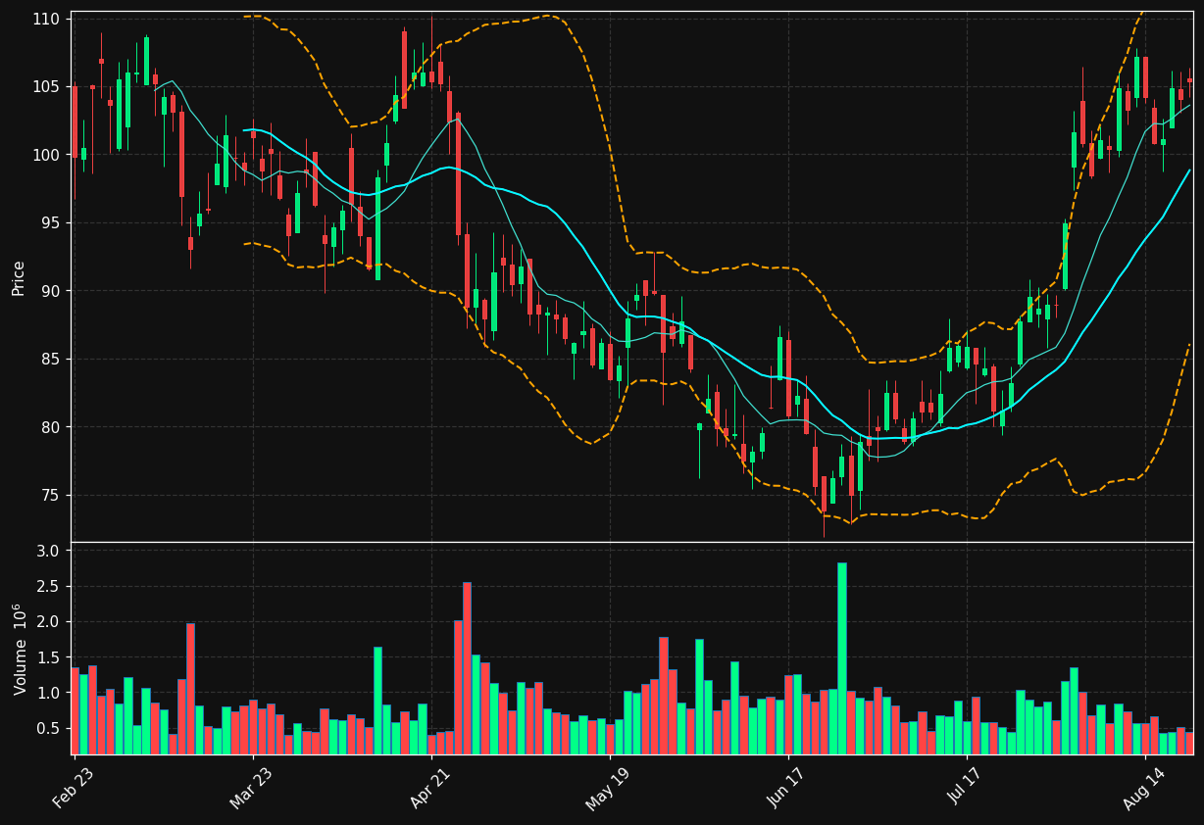The height and width of the screenshot is (825, 1204).
Task: Click the 90 price axis label
Action: [53, 291]
